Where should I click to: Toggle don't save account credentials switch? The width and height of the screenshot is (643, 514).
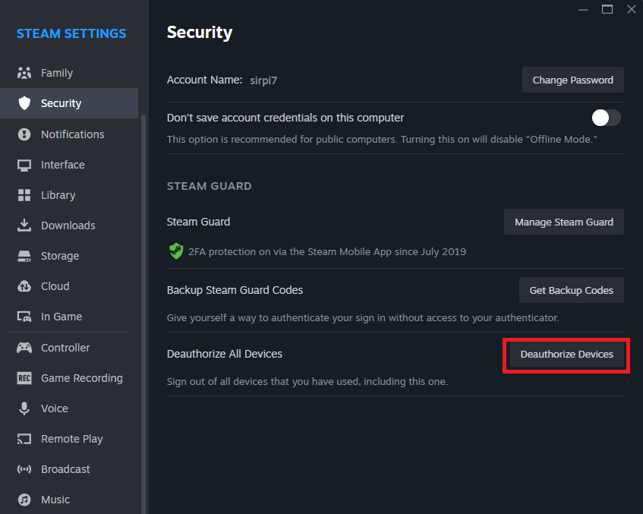click(606, 118)
